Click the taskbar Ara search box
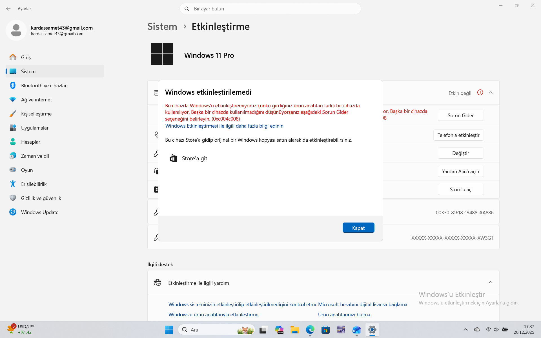Image resolution: width=541 pixels, height=338 pixels. click(216, 330)
